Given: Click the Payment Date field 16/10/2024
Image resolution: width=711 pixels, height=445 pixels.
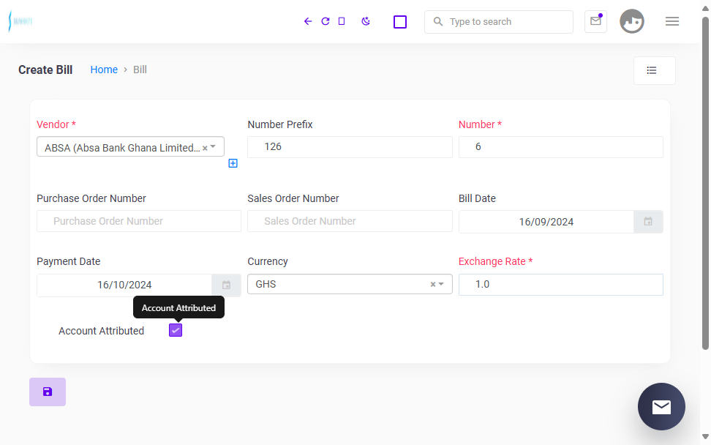Looking at the screenshot, I should (124, 285).
